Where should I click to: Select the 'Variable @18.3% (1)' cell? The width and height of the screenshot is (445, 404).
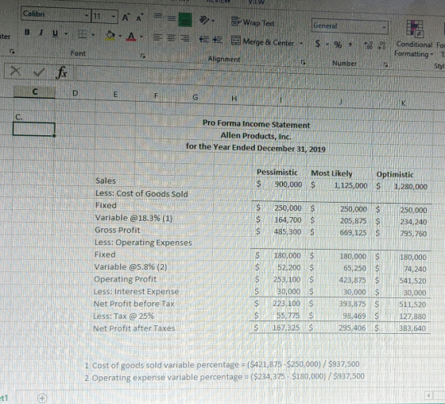tap(134, 218)
